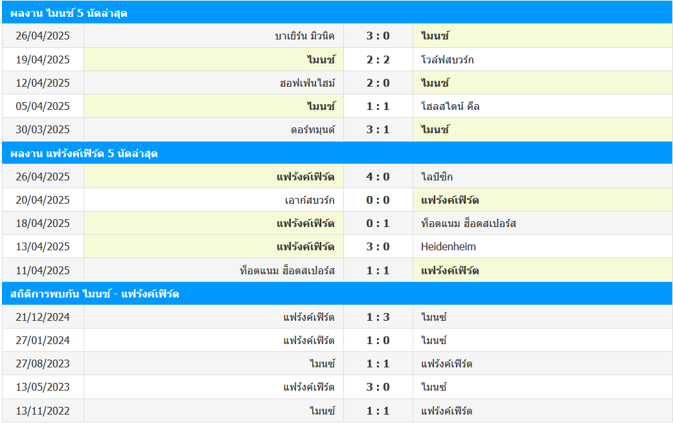Select แฟร้งค์เฟิร์ต in the 21/12/2024 row
The image size is (673, 423).
[309, 317]
